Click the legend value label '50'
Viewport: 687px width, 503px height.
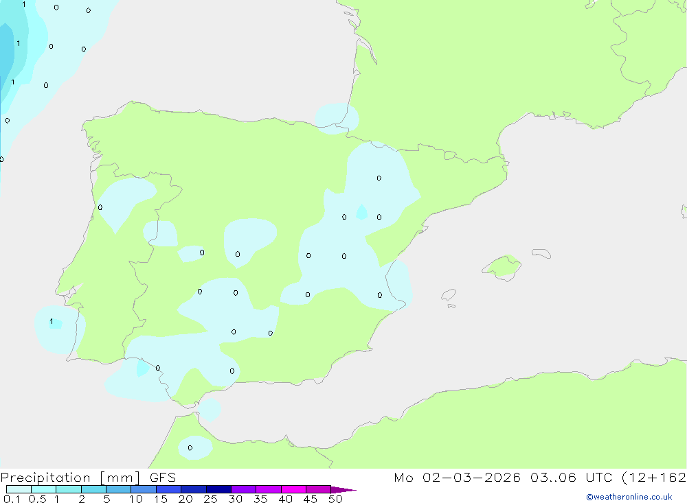click(335, 499)
